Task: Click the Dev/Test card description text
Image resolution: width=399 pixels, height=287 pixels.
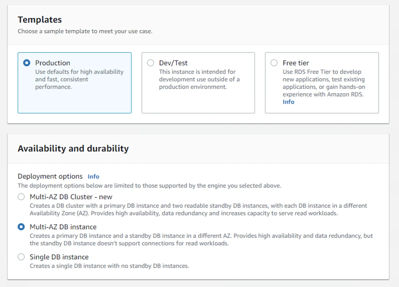Action: (199, 79)
